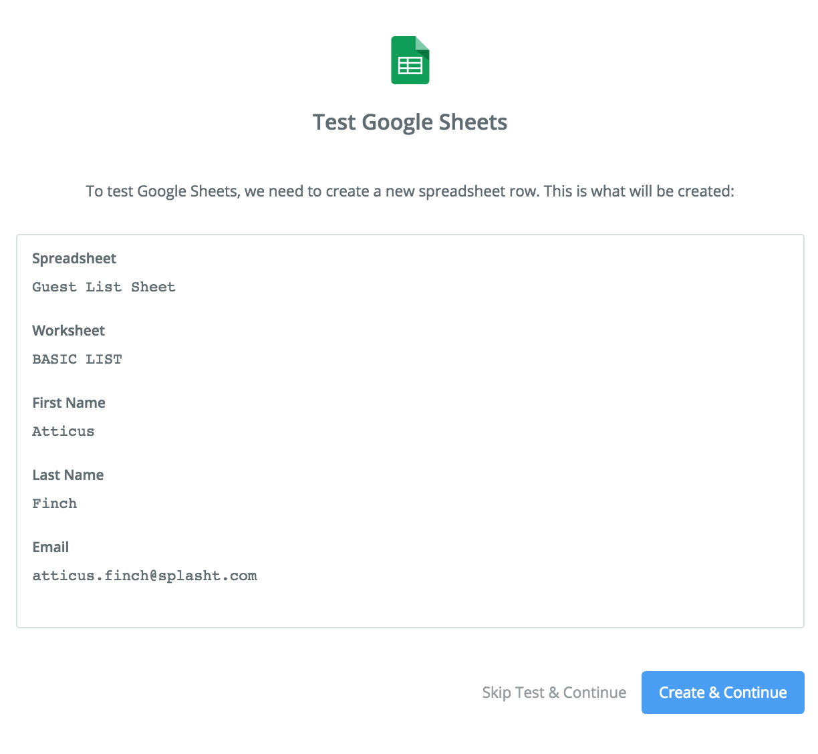The width and height of the screenshot is (818, 754).
Task: Click the First Name label
Action: pos(69,402)
